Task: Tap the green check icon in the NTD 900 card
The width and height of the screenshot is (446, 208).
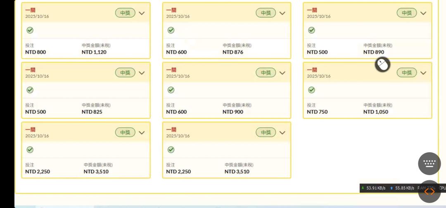Action: coord(171,90)
